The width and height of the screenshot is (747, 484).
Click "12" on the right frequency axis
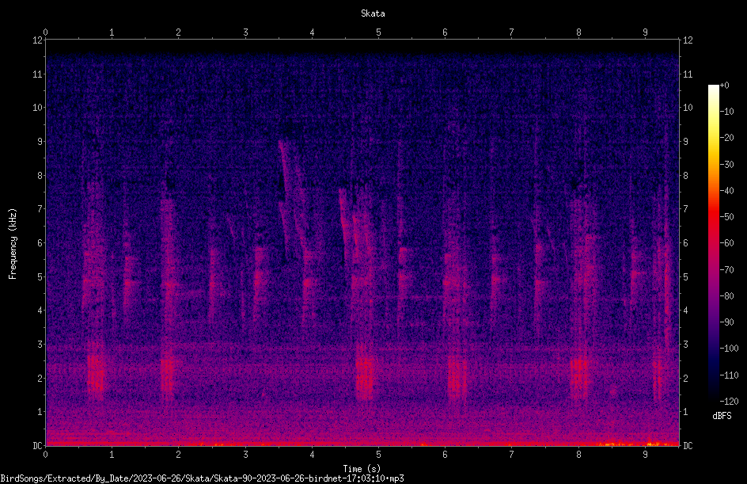(x=688, y=40)
